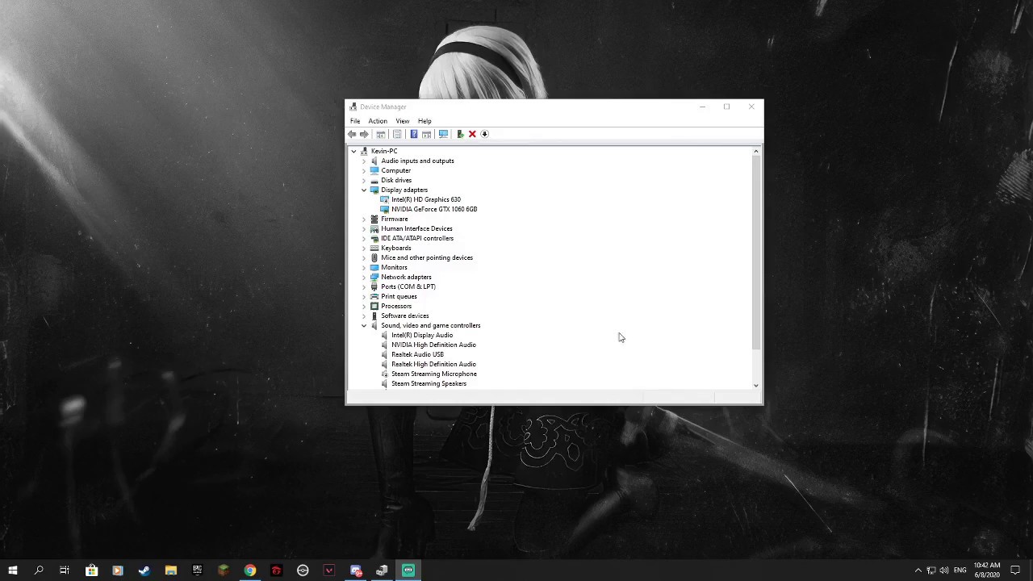Open Task View from the taskbar

[65, 571]
